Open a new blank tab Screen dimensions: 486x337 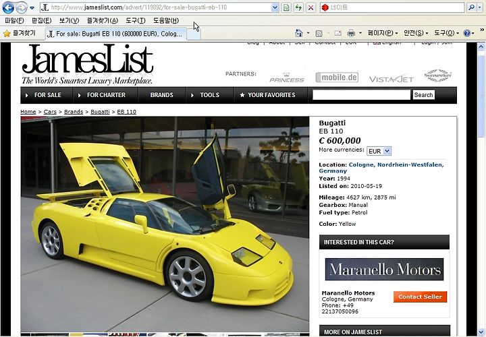coord(194,34)
